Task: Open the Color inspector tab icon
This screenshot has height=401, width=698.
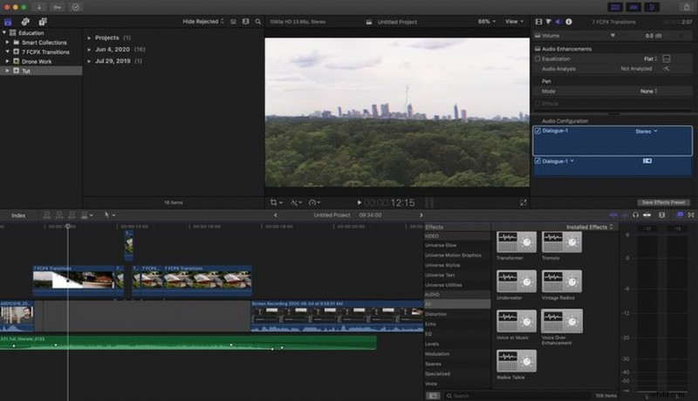Action: pos(549,22)
